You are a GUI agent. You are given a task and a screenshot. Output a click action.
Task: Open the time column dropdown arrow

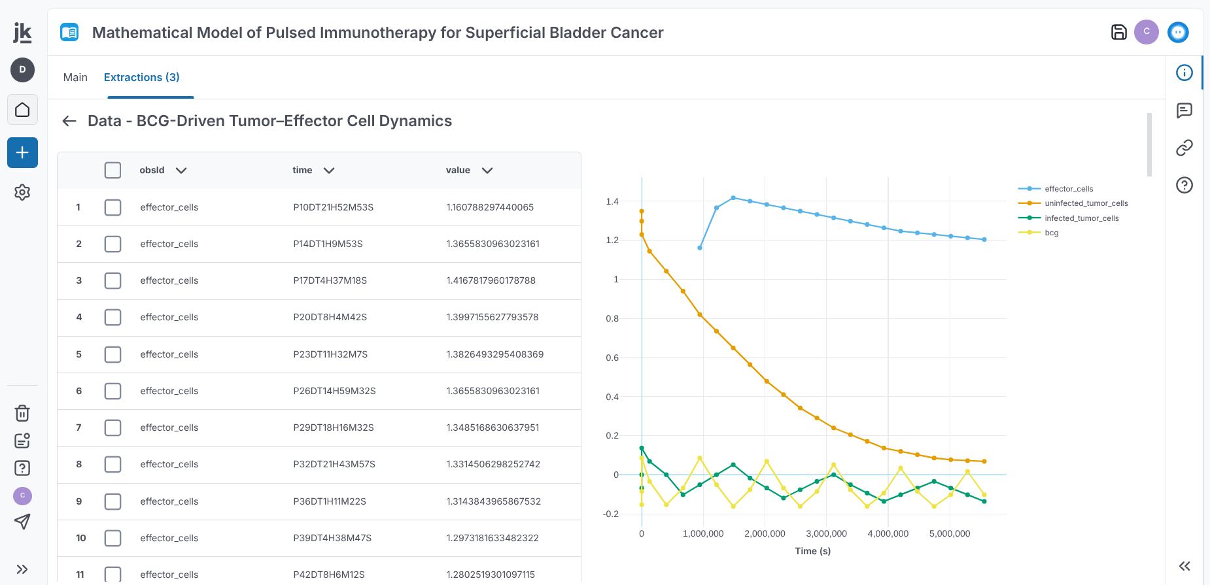(x=329, y=171)
